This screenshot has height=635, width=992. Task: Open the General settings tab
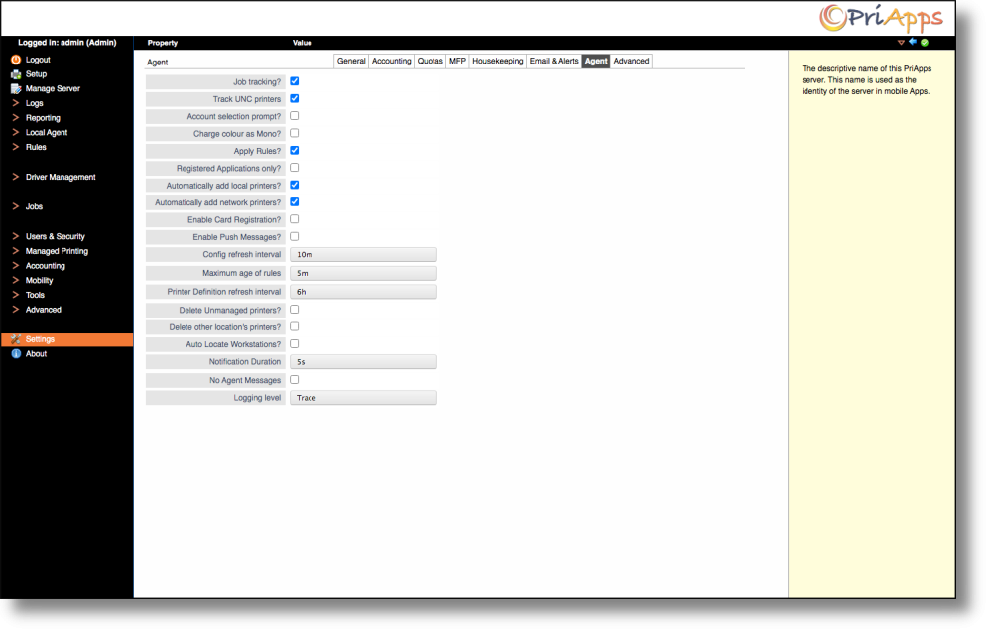(351, 61)
